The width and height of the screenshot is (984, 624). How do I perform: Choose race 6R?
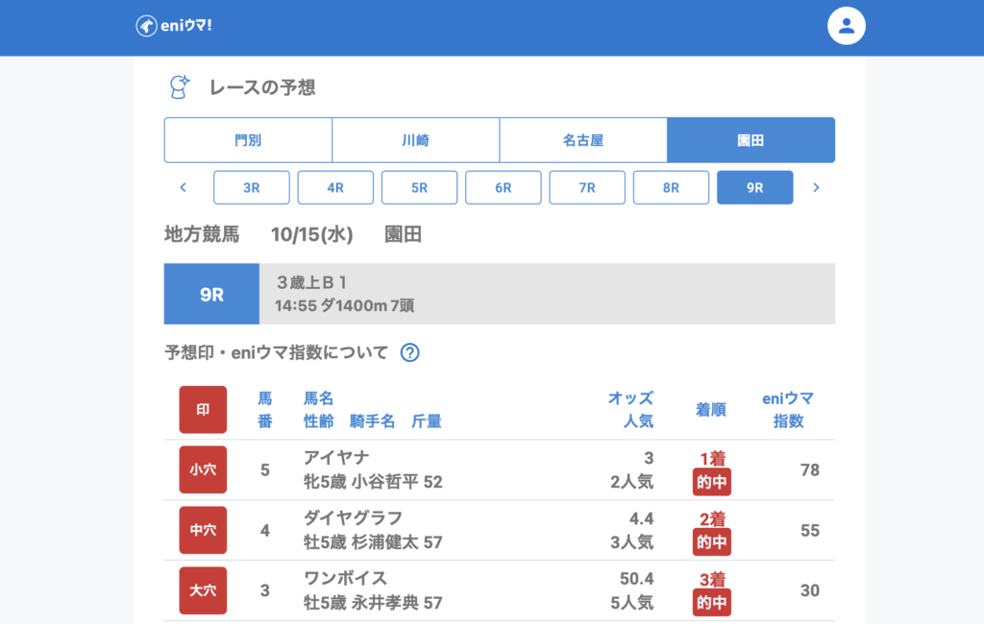click(504, 188)
